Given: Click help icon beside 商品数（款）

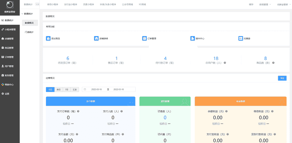Looking at the screenshot, I should click(x=273, y=63).
